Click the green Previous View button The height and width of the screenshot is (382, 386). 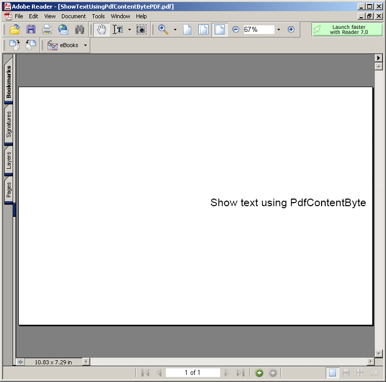259,373
